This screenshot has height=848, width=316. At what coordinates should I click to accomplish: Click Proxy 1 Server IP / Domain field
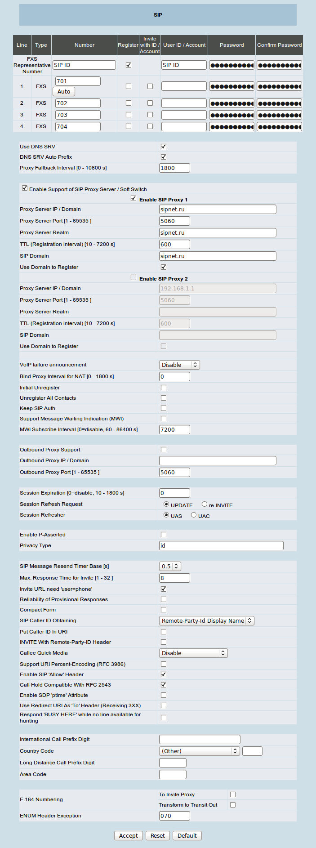[x=218, y=210]
